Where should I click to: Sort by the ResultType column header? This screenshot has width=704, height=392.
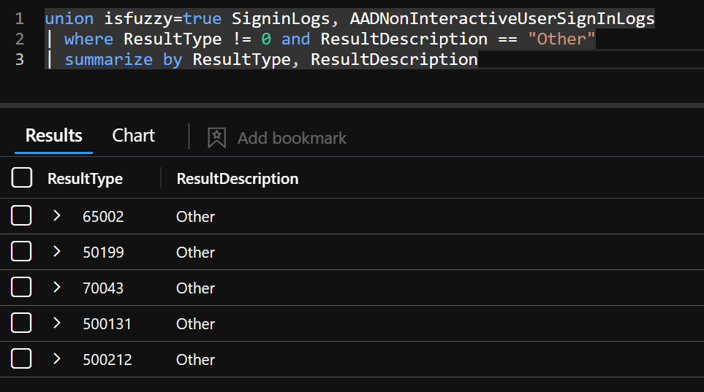[x=86, y=179]
